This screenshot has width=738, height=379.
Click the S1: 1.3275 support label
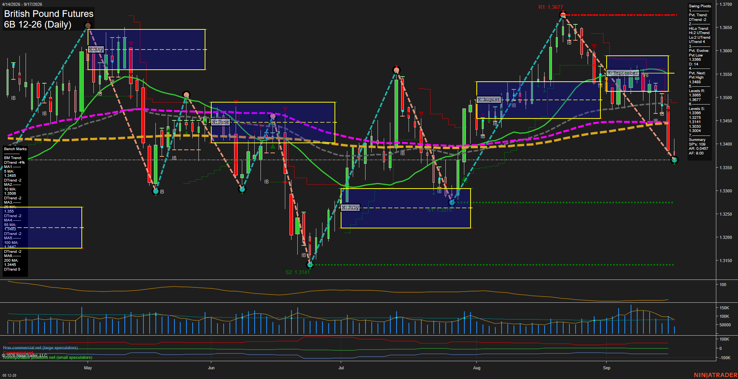[440, 210]
